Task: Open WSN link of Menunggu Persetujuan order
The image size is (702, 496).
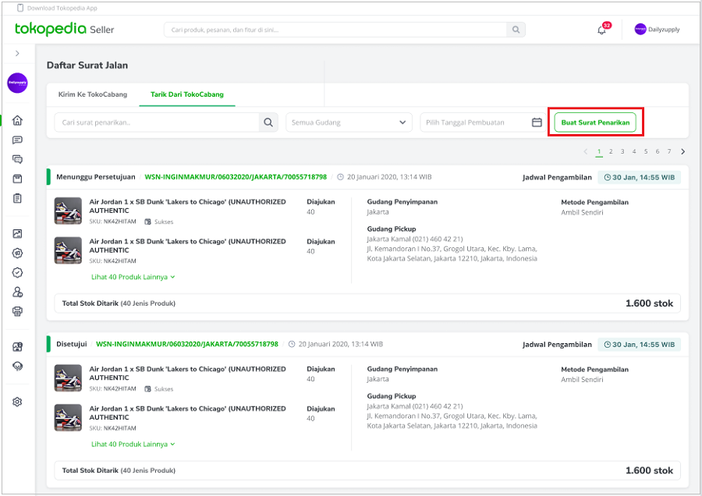Action: pos(236,177)
